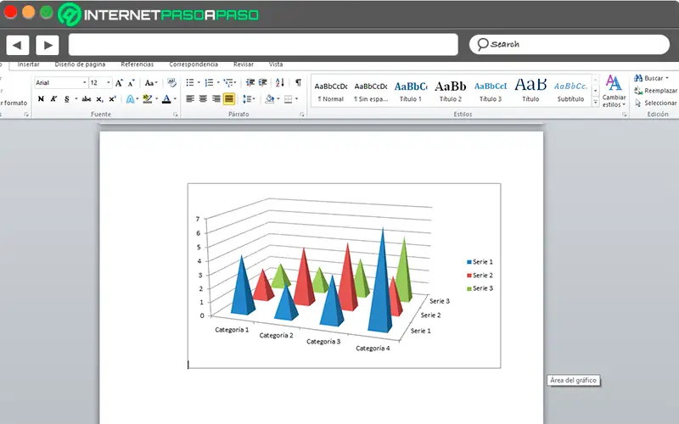Open the Insertar ribbon tab
Viewport: 679px width, 424px height.
coord(29,64)
